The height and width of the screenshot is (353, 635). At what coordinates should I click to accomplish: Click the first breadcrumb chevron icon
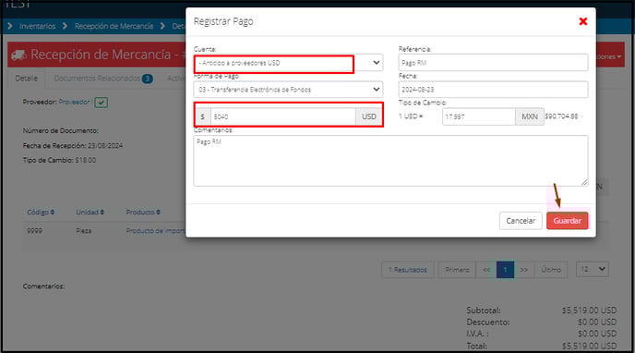click(x=10, y=27)
